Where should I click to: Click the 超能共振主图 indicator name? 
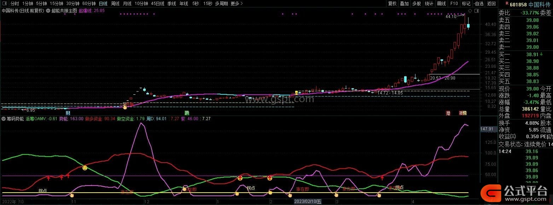pyautogui.click(x=64, y=11)
